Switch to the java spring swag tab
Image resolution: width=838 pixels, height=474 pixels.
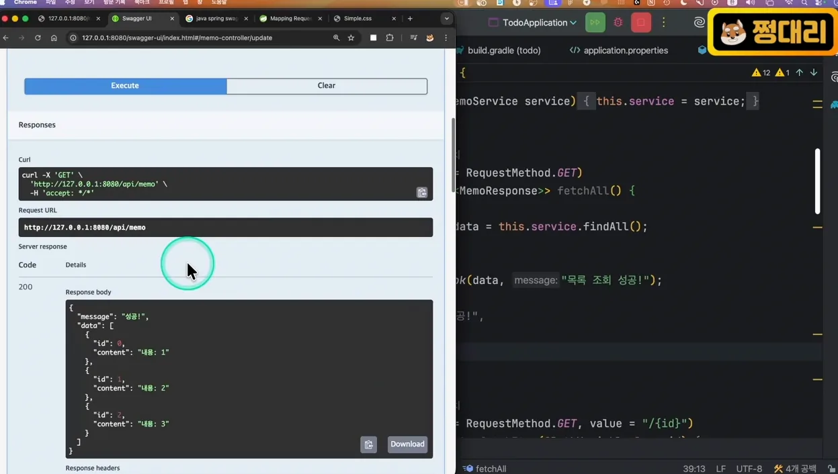point(216,19)
